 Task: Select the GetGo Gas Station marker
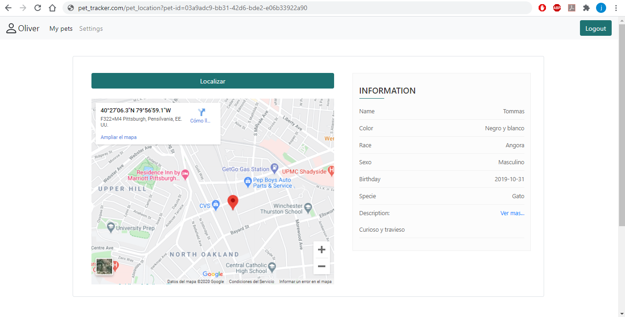coord(274,168)
